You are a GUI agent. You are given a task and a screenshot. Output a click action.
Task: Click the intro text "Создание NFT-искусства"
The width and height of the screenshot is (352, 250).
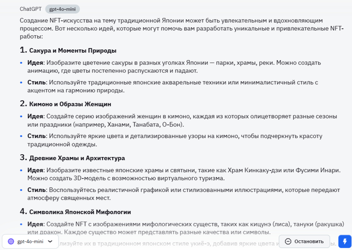(x=56, y=21)
